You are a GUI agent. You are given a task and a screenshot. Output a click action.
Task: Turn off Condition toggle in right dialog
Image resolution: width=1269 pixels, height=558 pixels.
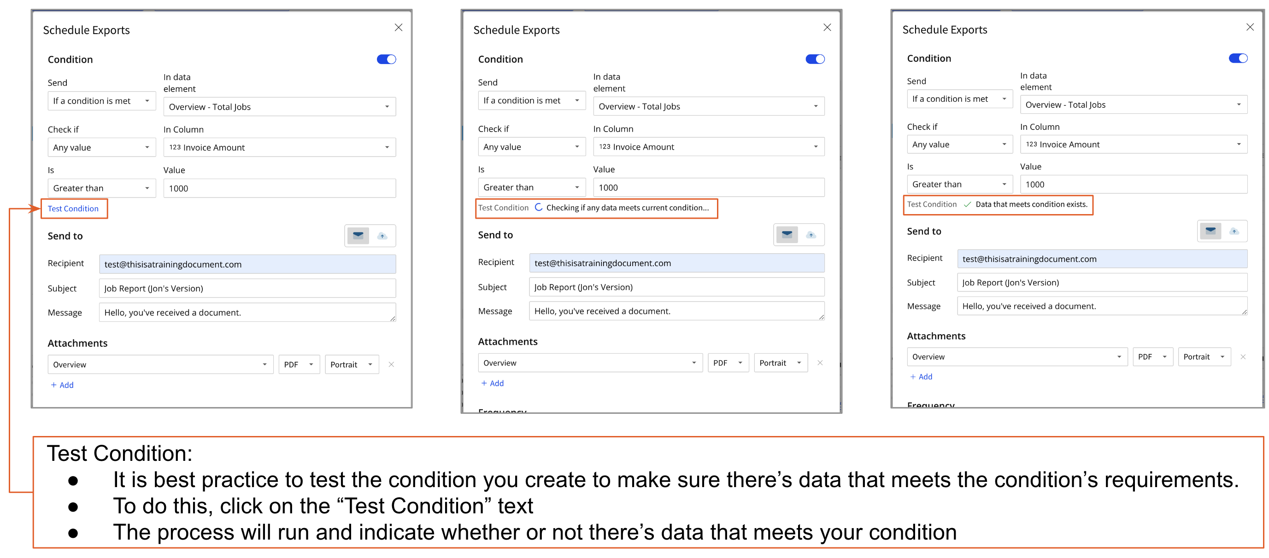point(1238,58)
